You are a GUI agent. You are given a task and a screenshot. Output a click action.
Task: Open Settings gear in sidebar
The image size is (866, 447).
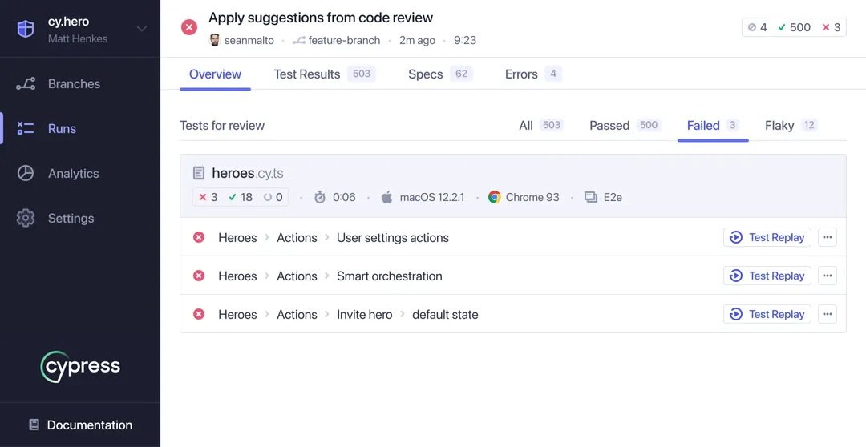coord(26,219)
